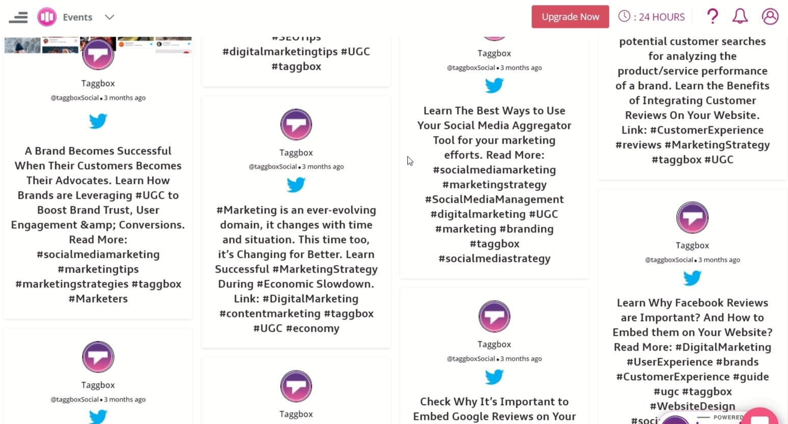Screen dimensions: 788x424
Task: Open the user profile account icon
Action: pos(770,17)
